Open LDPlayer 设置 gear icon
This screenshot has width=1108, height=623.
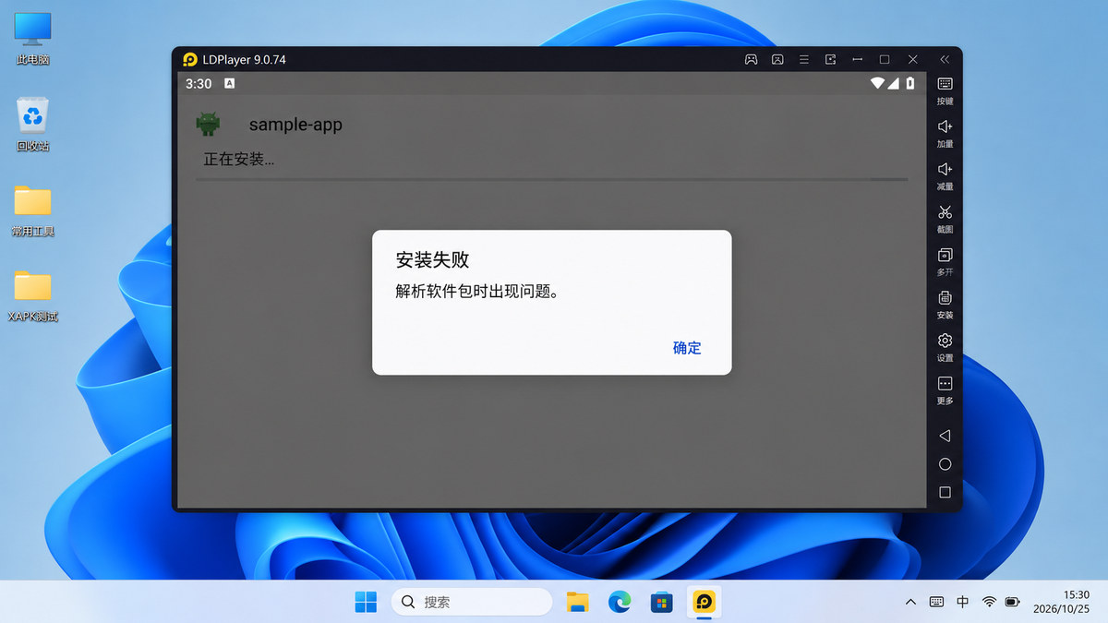945,341
